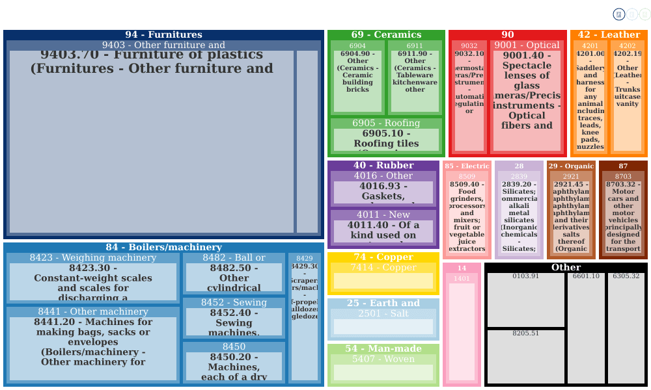
Task: Click the faded green circular icon
Action: 644,14
